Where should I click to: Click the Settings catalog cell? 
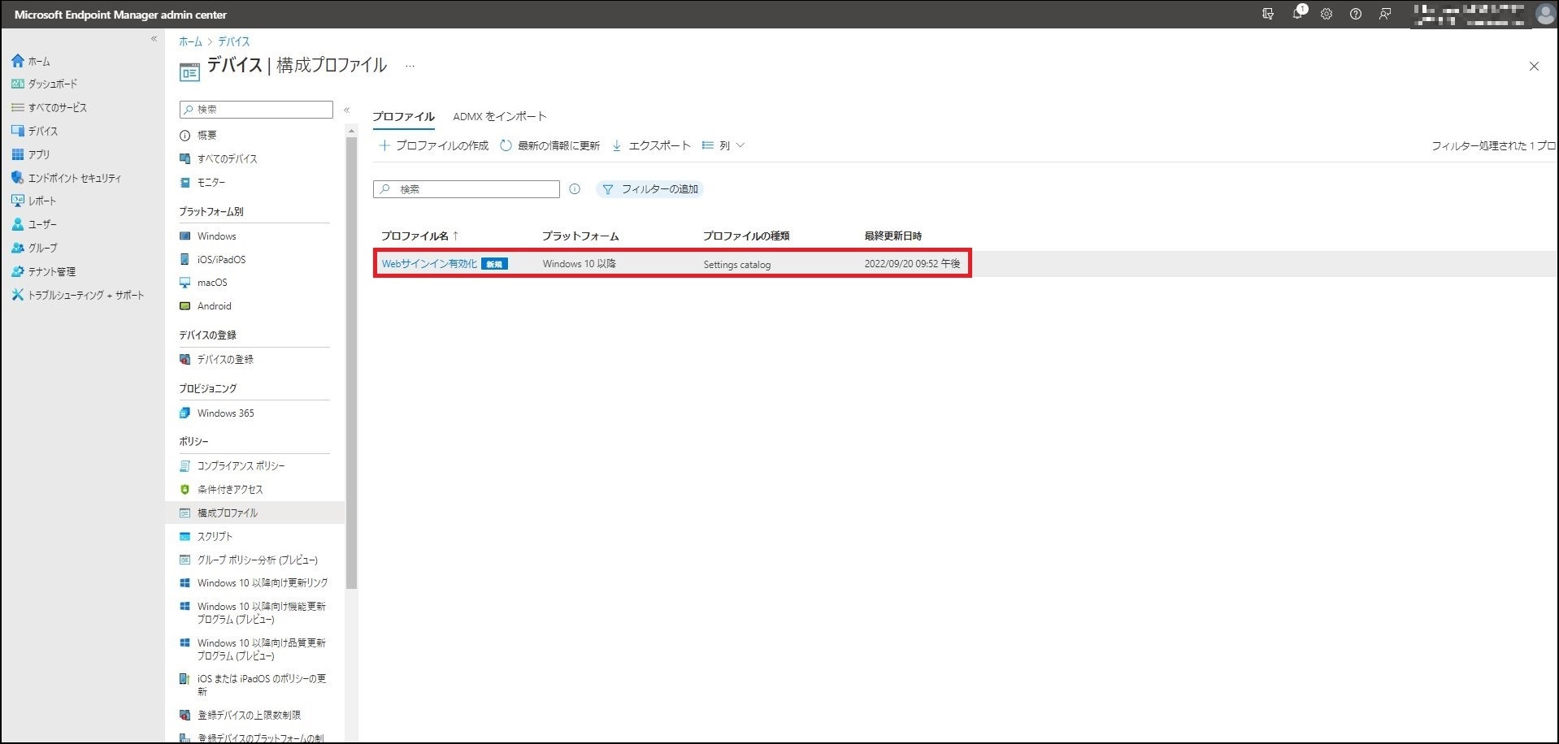point(736,265)
